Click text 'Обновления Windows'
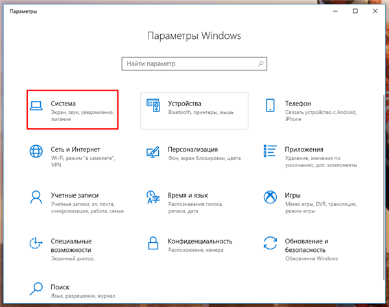Image resolution: width=389 pixels, height=307 pixels. (x=311, y=258)
